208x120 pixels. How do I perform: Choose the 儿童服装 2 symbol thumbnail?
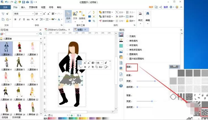point(20,49)
